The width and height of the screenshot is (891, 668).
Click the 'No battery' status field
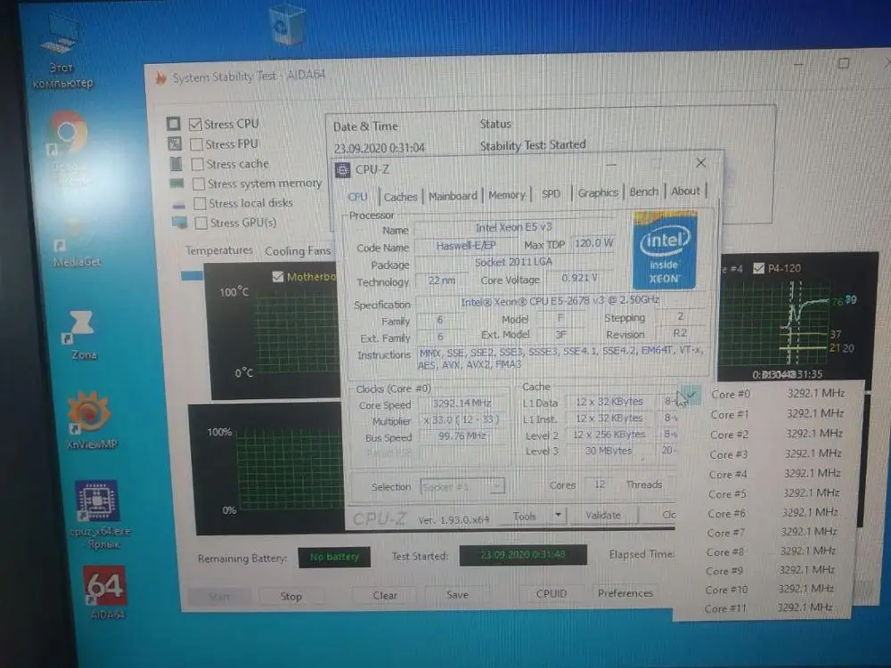334,558
